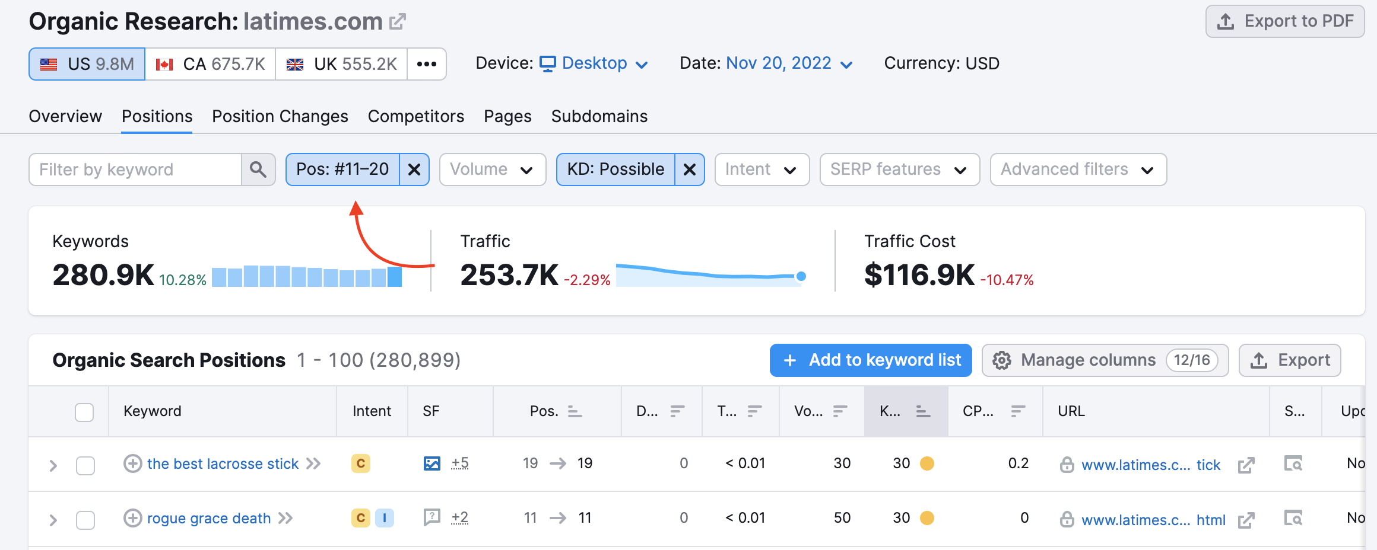Select CA 675.7K database

click(211, 64)
